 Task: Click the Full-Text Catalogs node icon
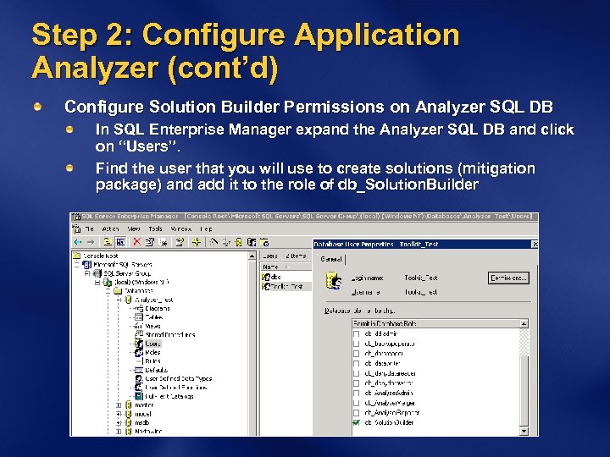(x=138, y=396)
